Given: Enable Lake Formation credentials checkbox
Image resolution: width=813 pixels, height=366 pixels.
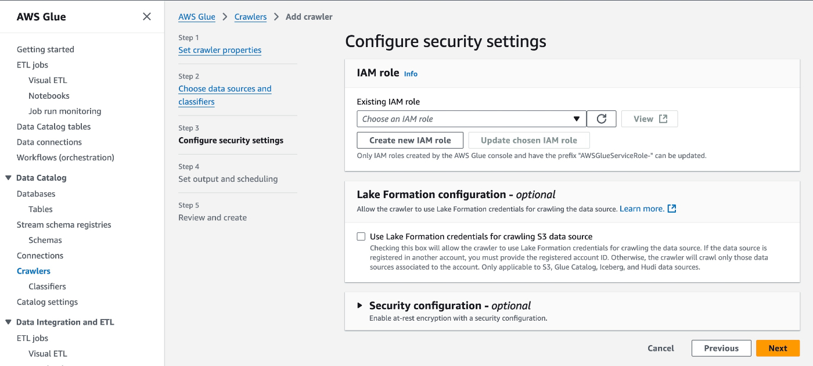Looking at the screenshot, I should (x=361, y=236).
